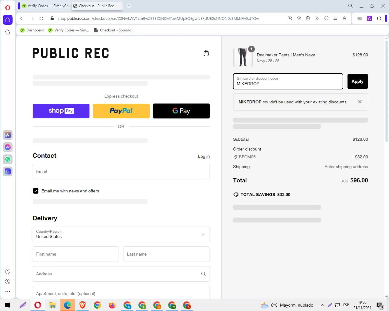Reload the current page
Screen dimensions: 389x311
pos(41,18)
